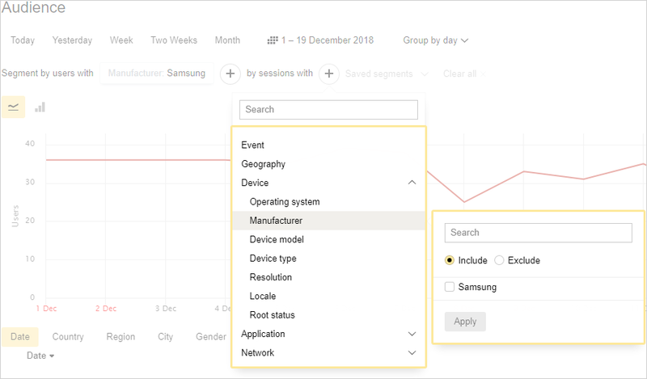Image resolution: width=647 pixels, height=379 pixels.
Task: Check the Samsung checkbox
Action: pyautogui.click(x=450, y=287)
